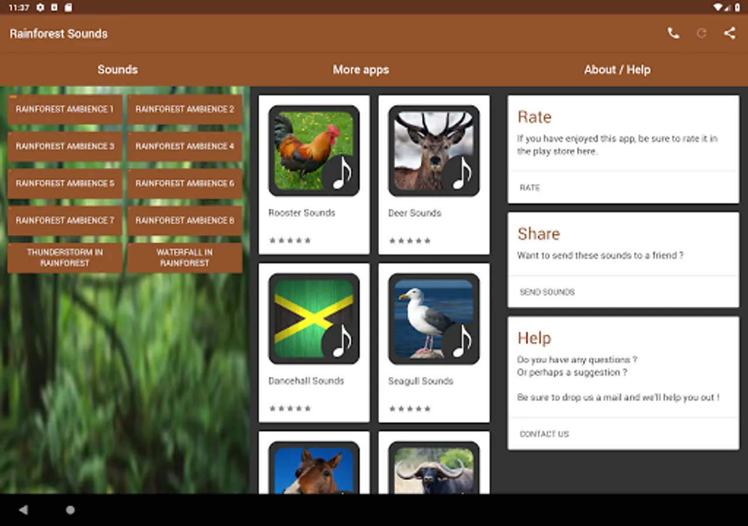The image size is (748, 526).
Task: Switch to the Sounds tab
Action: coord(117,70)
